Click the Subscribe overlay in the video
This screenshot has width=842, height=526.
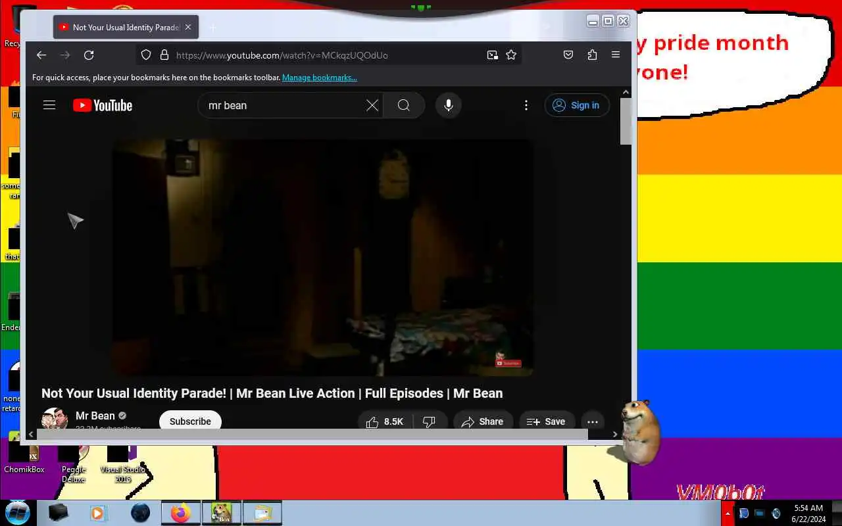click(x=508, y=363)
